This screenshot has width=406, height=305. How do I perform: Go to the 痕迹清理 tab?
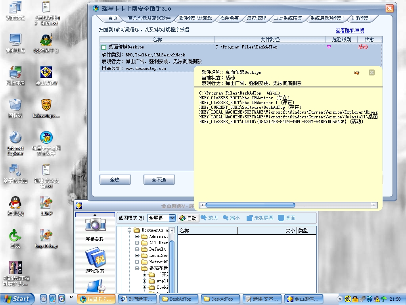click(256, 18)
